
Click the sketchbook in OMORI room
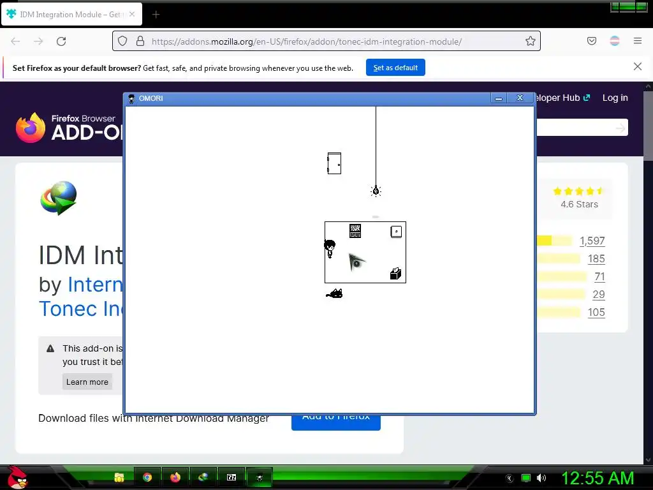(x=395, y=232)
